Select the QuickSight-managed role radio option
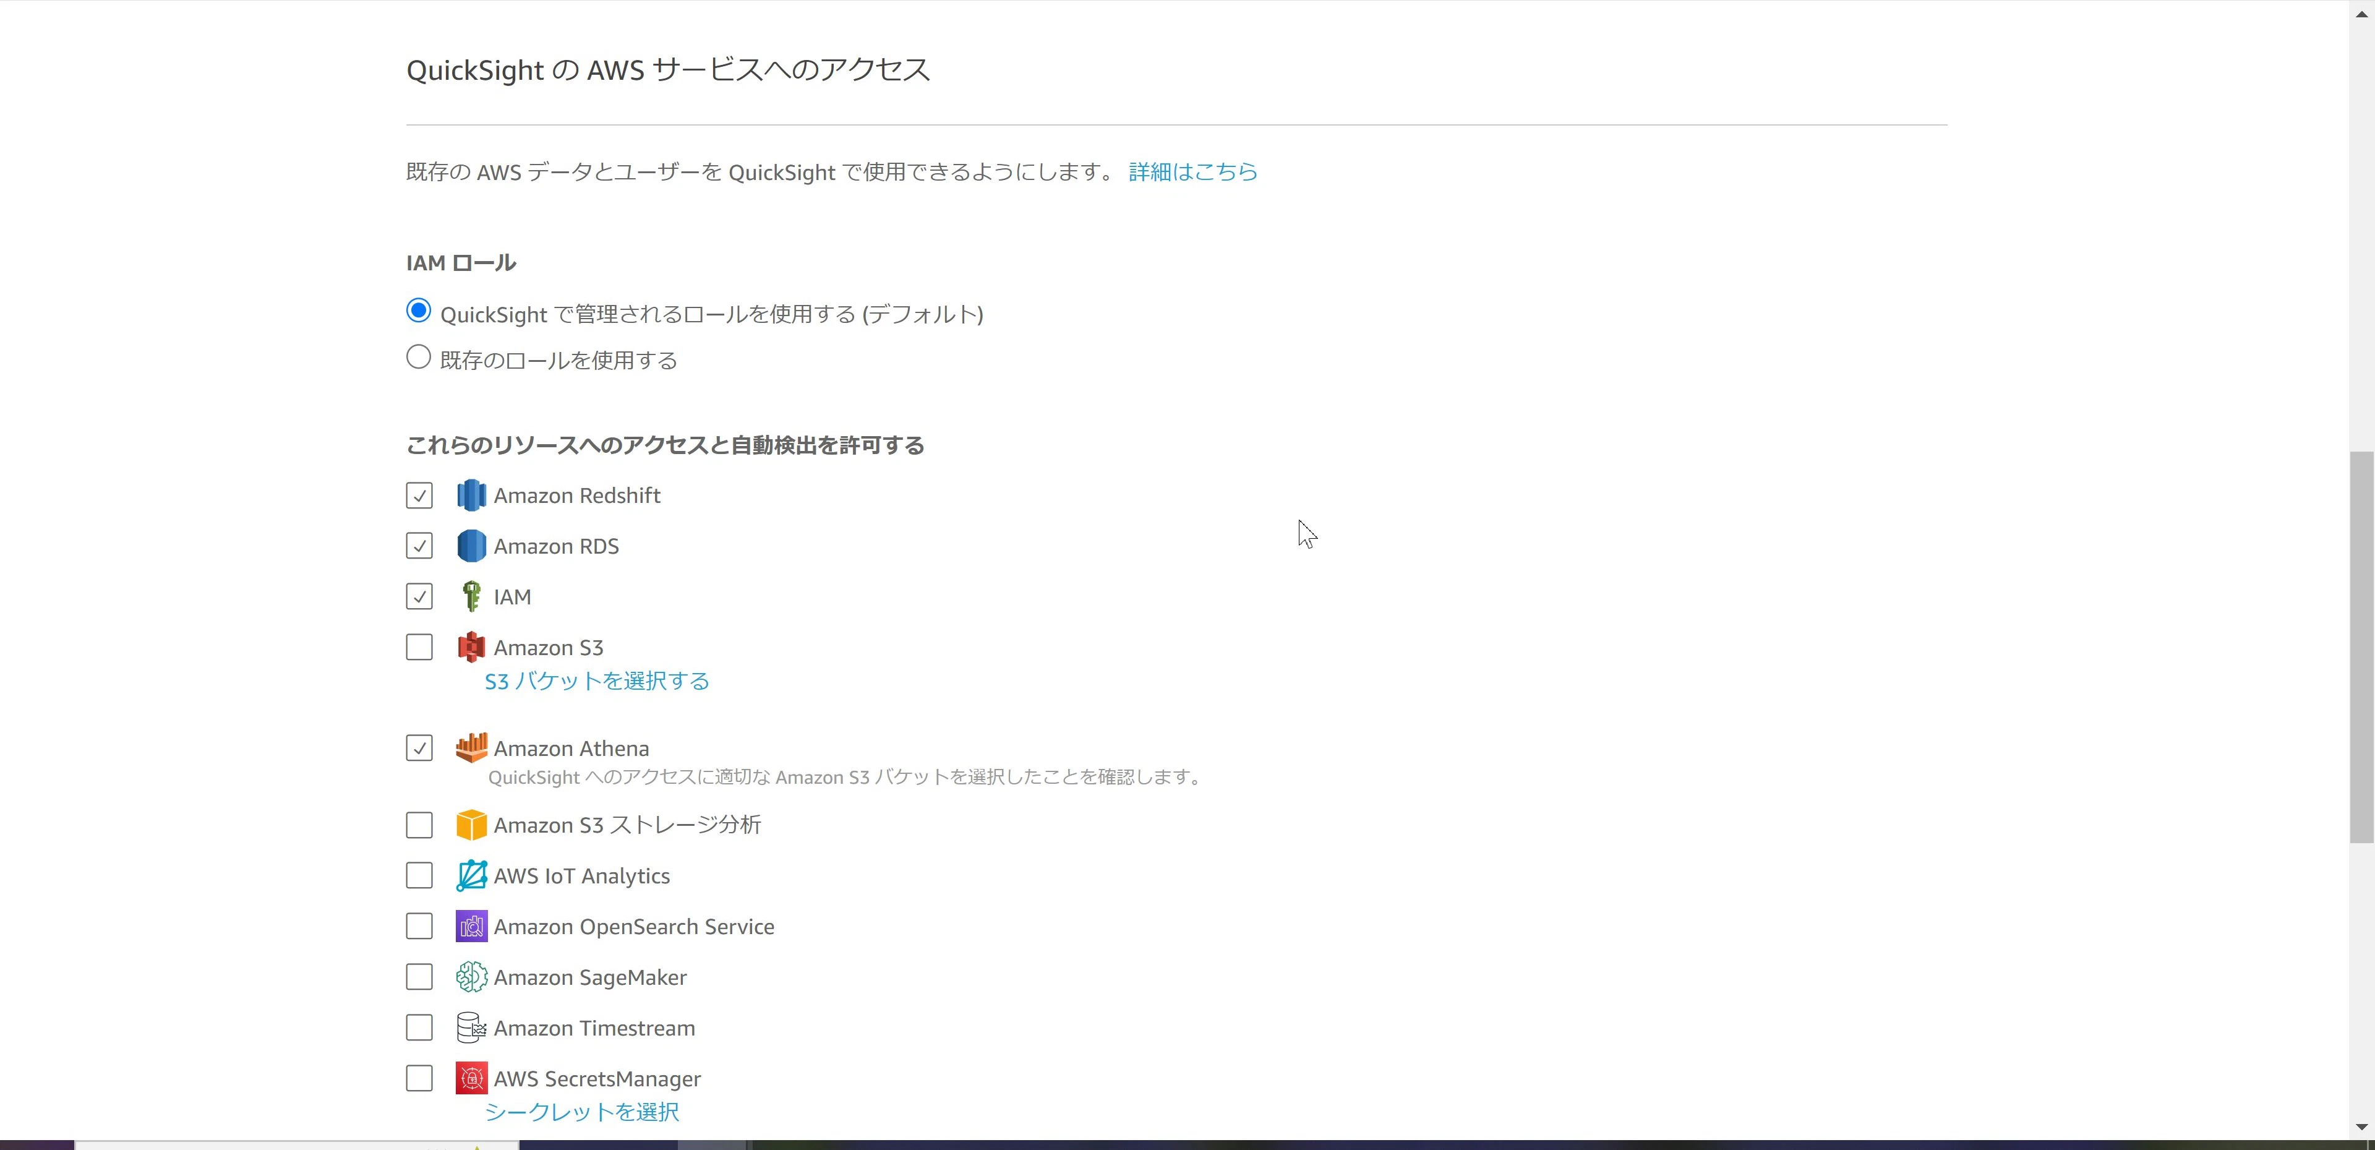 [x=419, y=311]
